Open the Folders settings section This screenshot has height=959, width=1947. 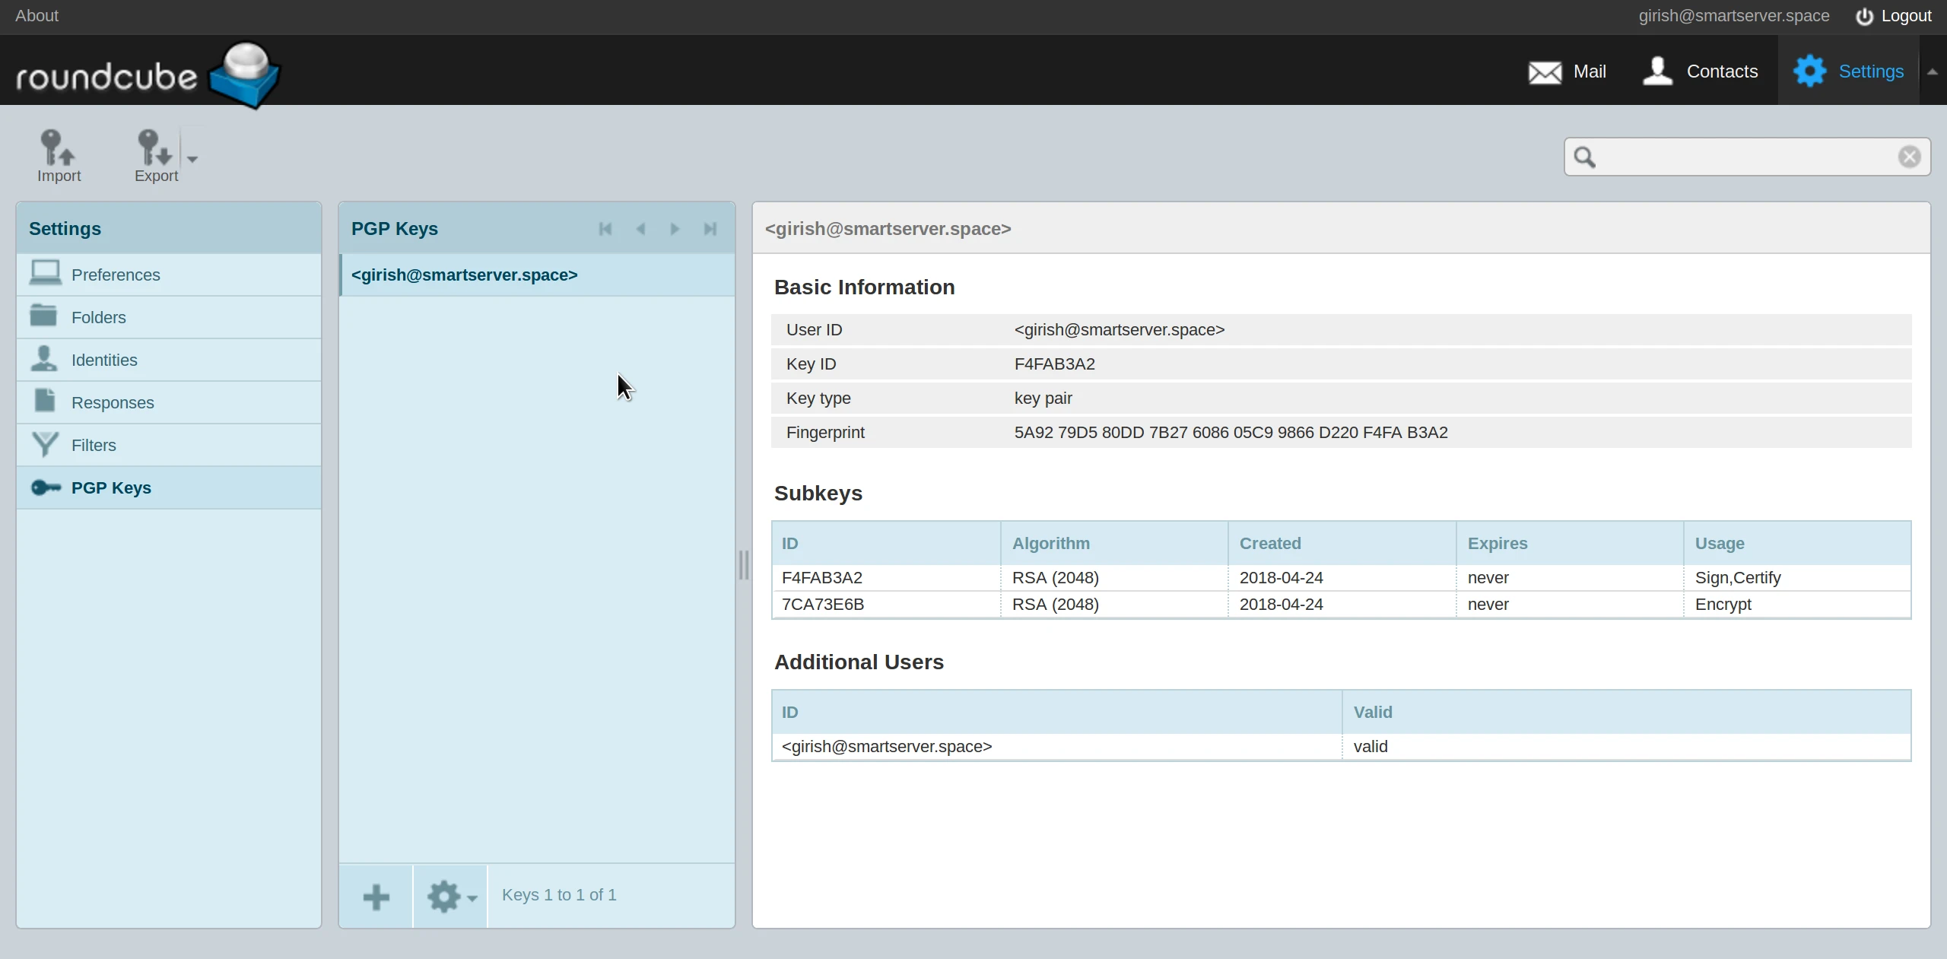[99, 317]
